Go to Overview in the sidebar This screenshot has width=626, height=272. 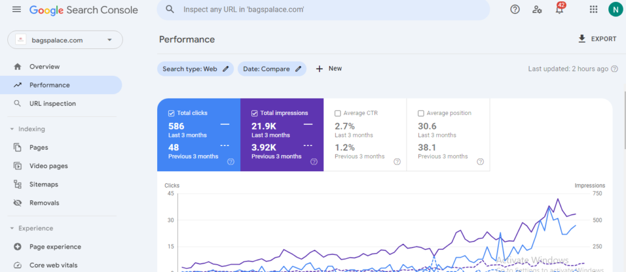coord(44,67)
